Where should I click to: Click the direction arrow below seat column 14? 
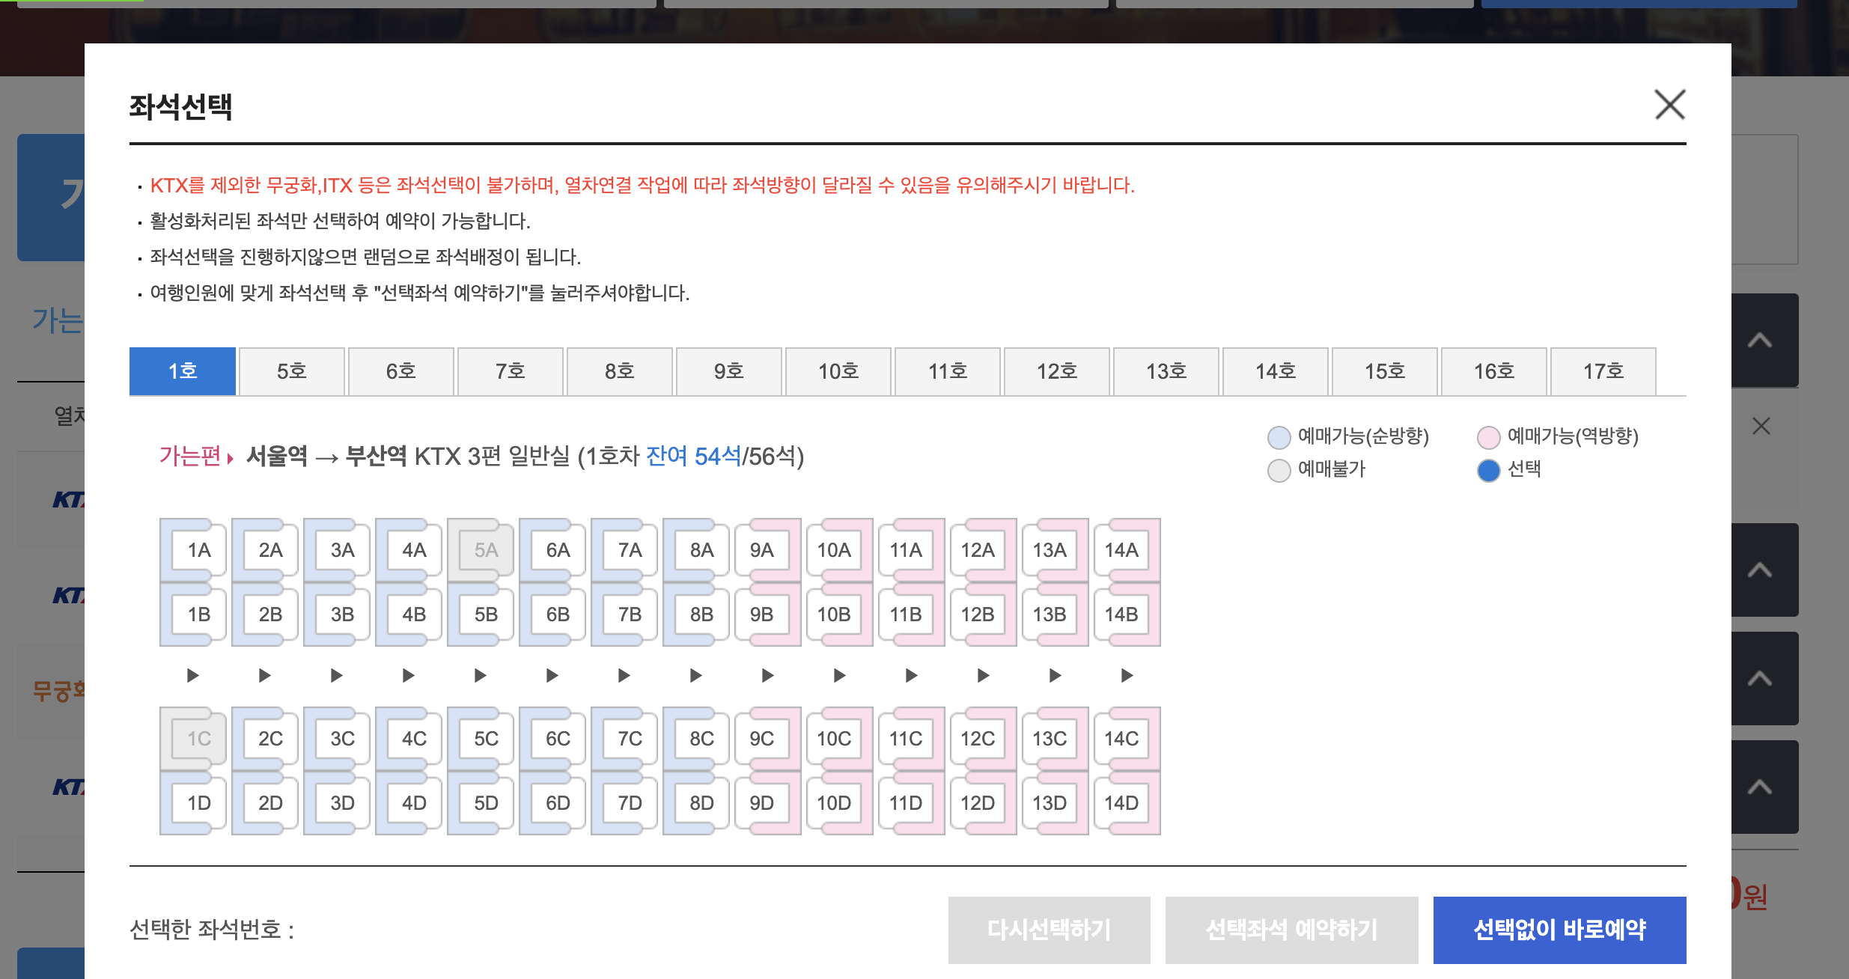point(1126,674)
